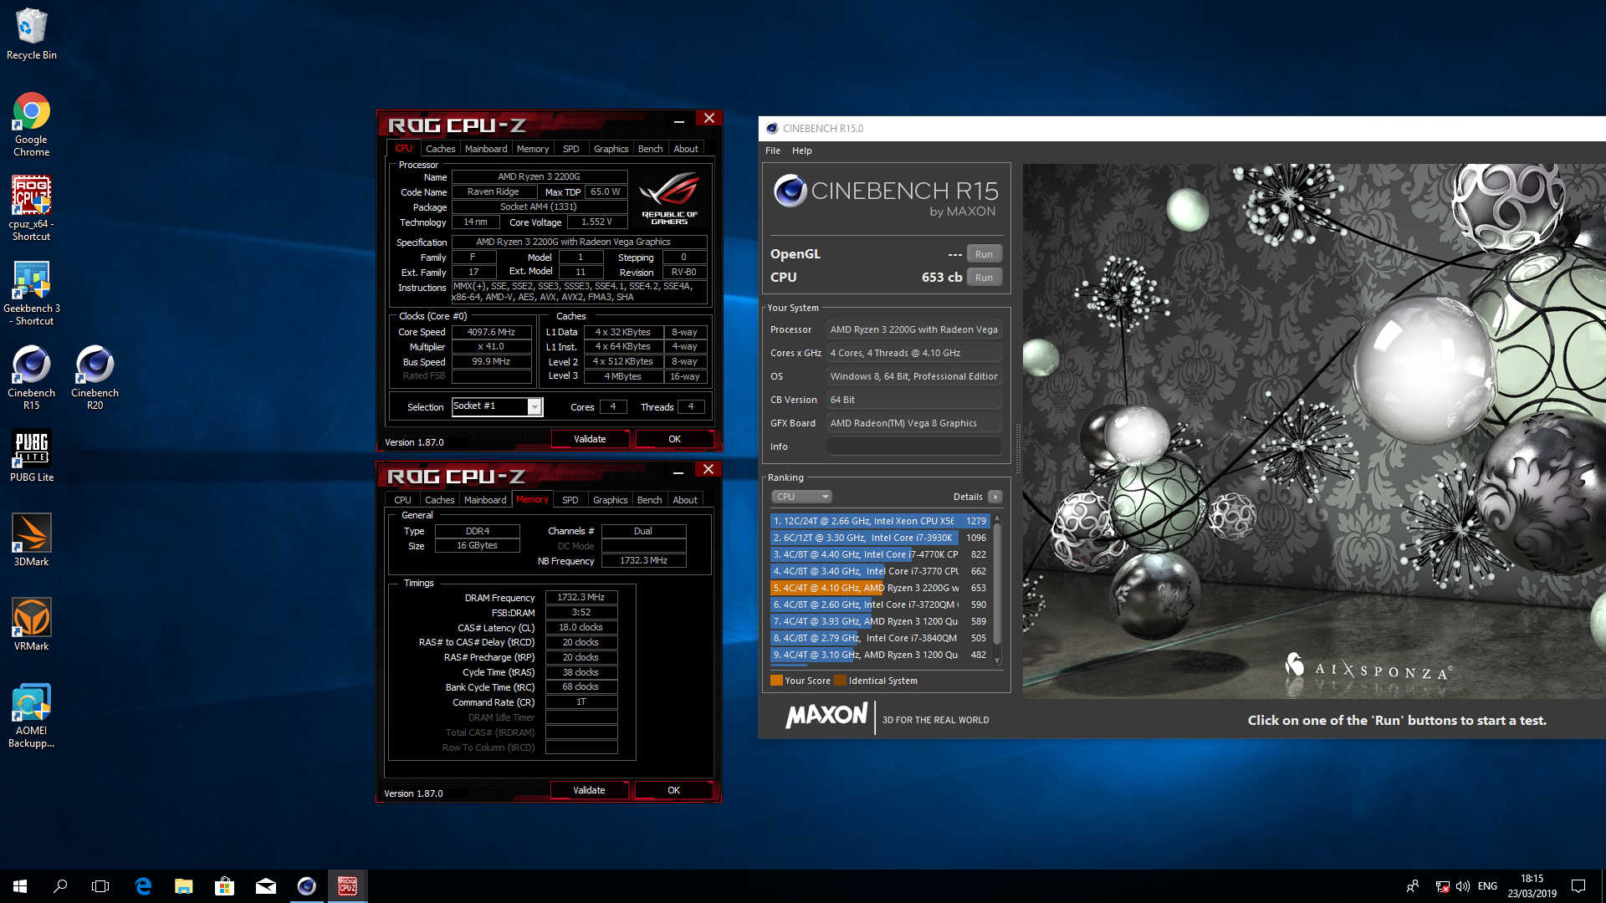The height and width of the screenshot is (903, 1606).
Task: Open the CPU ranking type dropdown
Action: [801, 497]
